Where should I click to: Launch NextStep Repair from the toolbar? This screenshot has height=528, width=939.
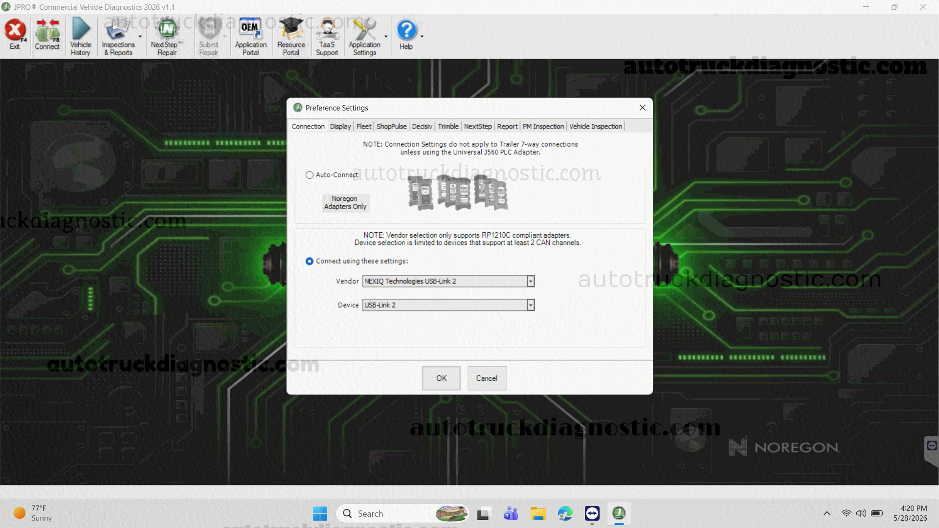167,37
